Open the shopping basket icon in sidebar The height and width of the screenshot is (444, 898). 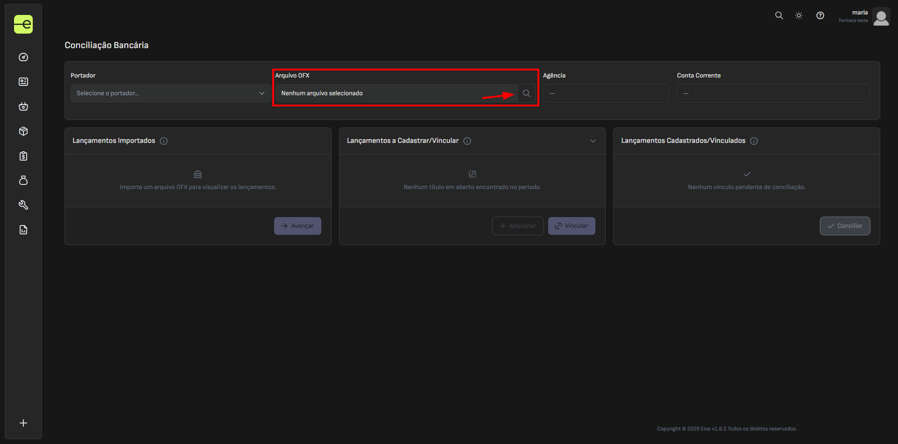pos(23,106)
